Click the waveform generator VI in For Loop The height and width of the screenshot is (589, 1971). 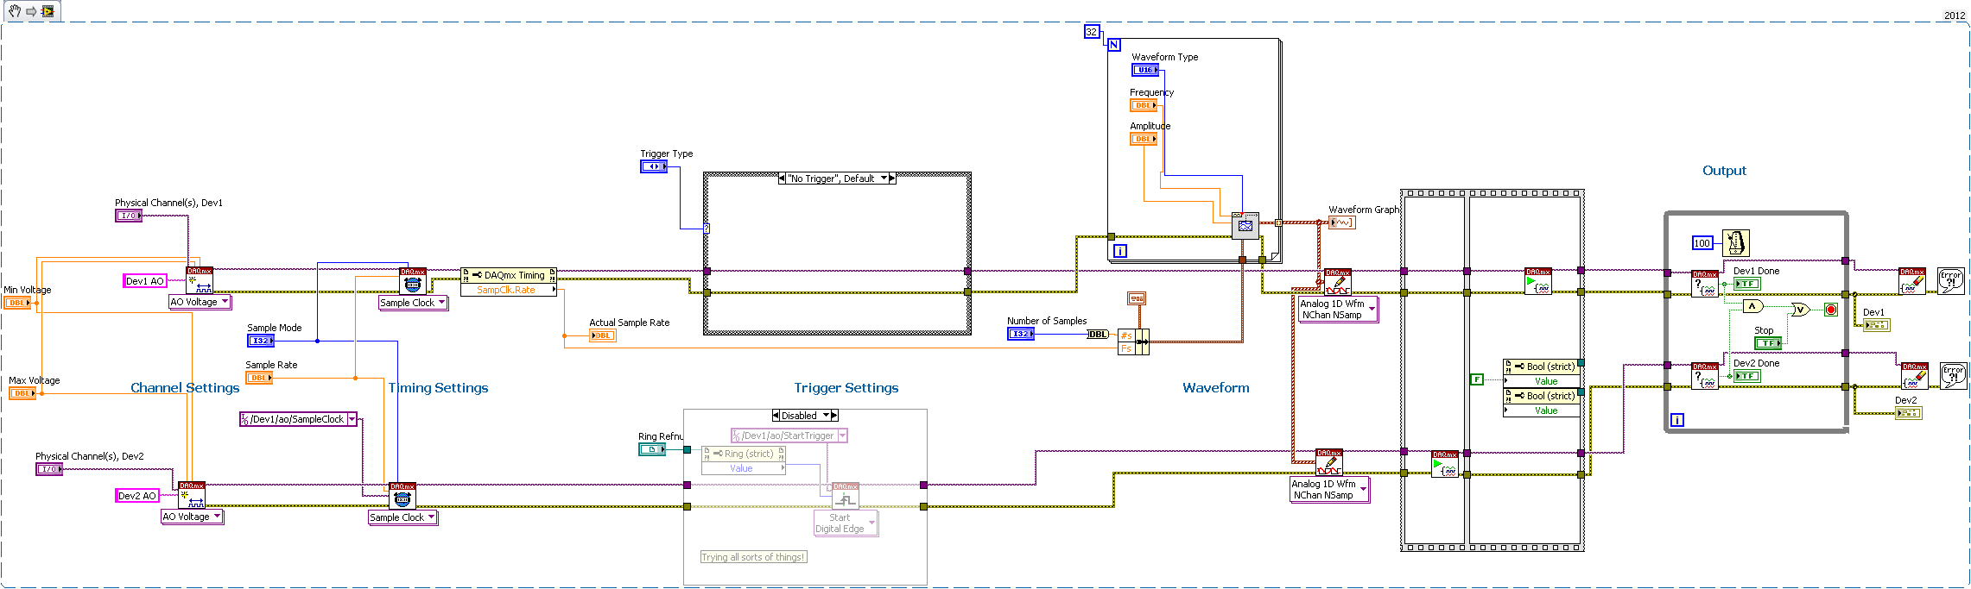point(1245,225)
